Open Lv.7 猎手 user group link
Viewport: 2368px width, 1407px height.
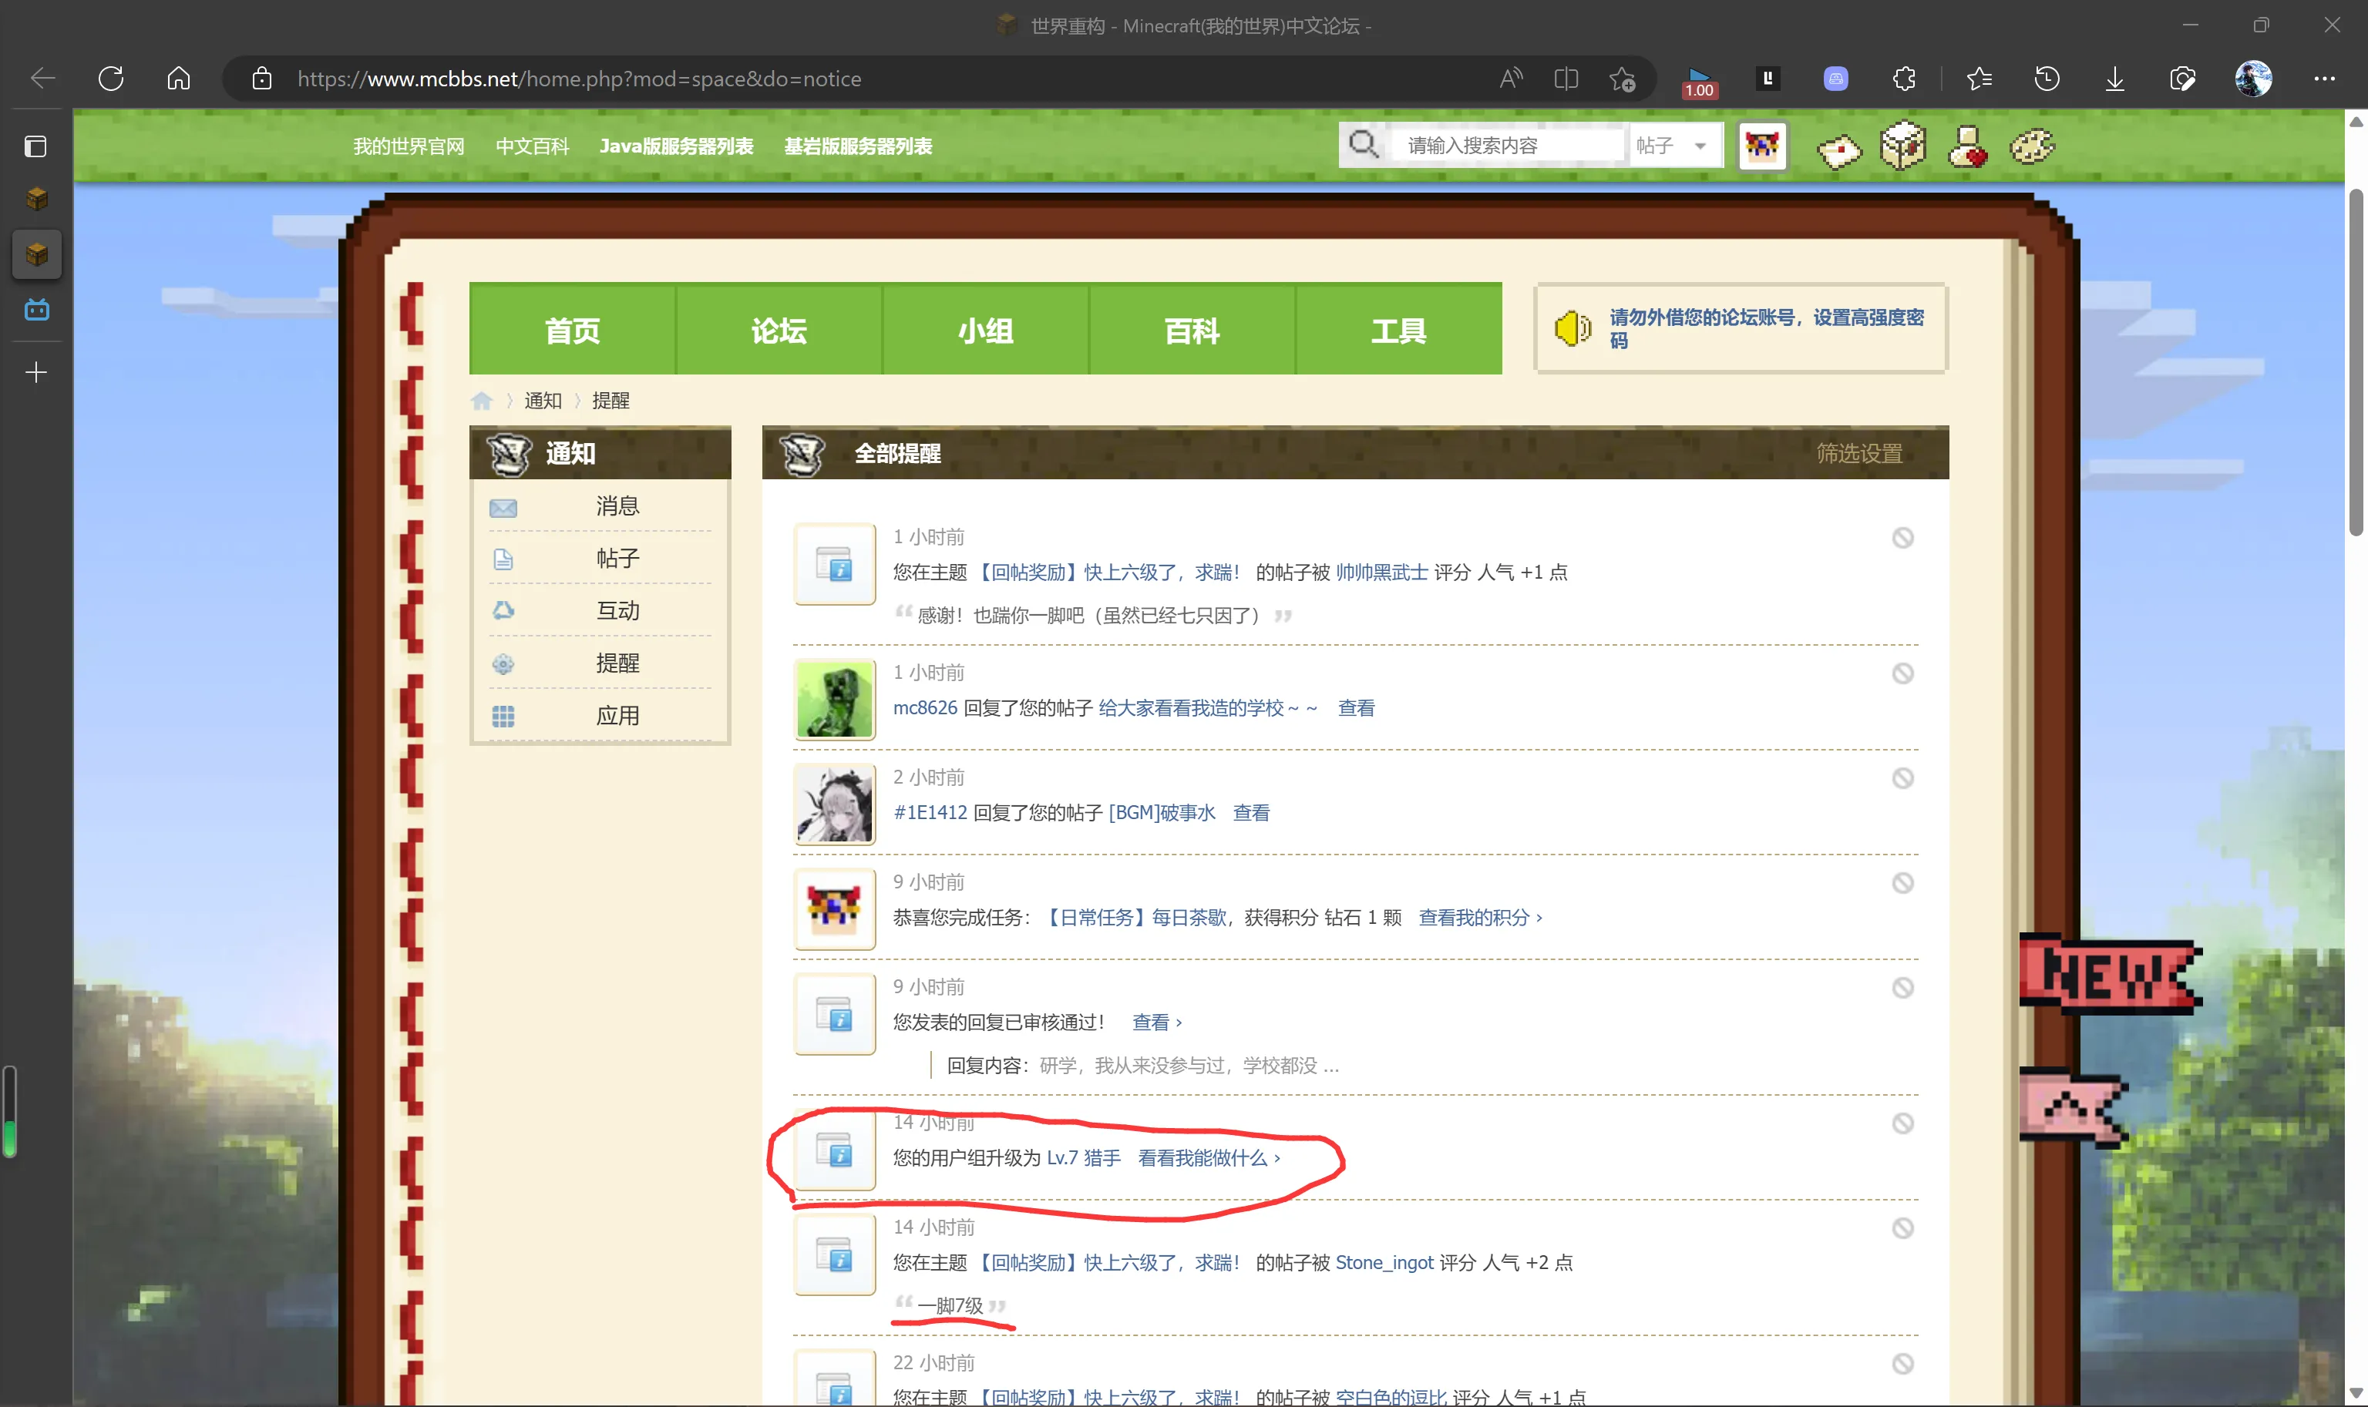point(1083,1159)
